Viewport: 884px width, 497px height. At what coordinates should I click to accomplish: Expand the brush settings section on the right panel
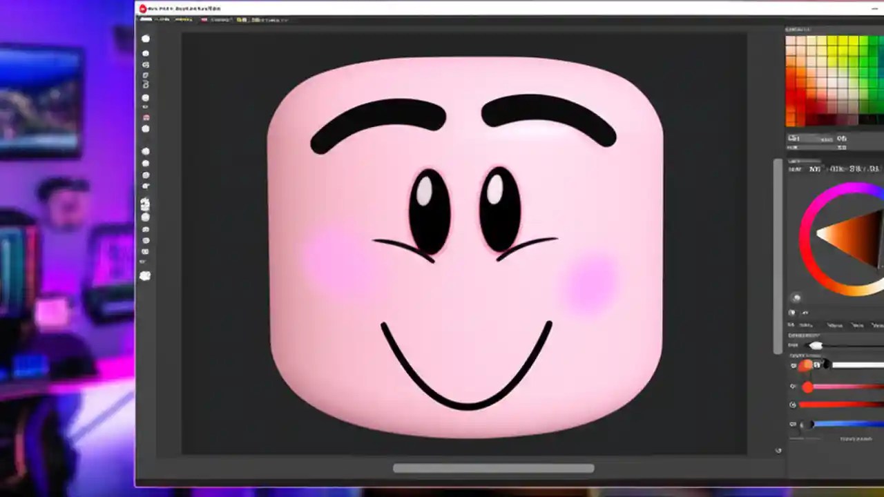pyautogui.click(x=808, y=335)
